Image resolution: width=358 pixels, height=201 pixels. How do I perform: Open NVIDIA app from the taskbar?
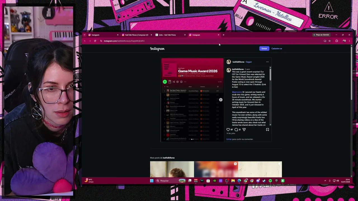pos(214,181)
